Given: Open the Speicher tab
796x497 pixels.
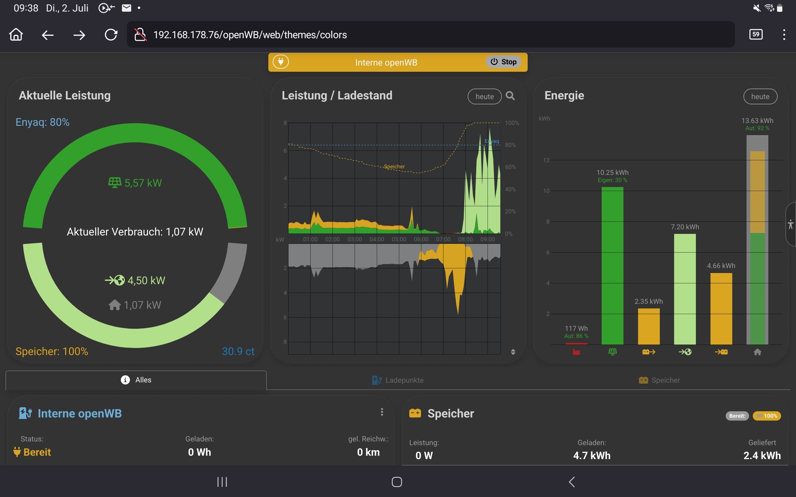Looking at the screenshot, I should (659, 380).
